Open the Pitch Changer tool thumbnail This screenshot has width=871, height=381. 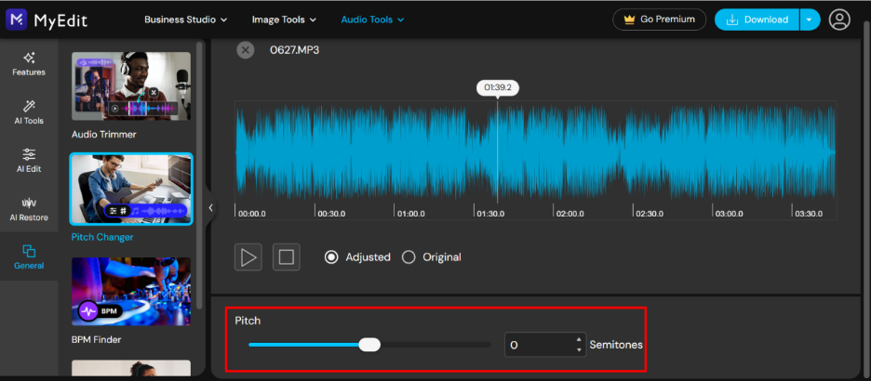pyautogui.click(x=131, y=189)
